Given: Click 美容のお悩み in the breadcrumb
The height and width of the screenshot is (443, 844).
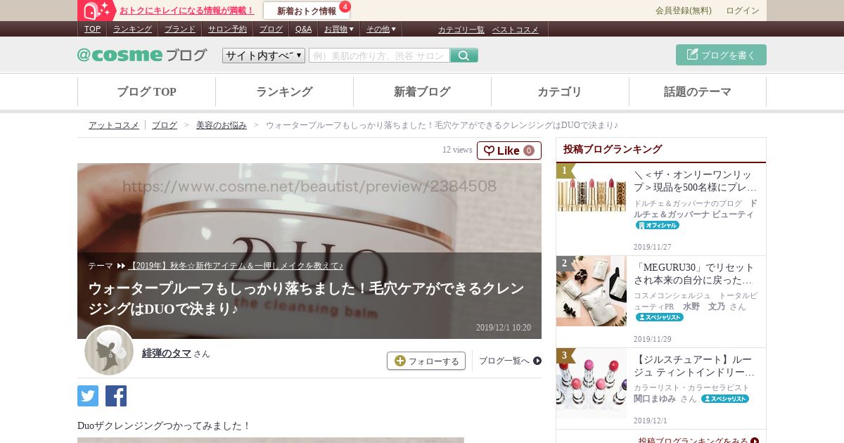Looking at the screenshot, I should point(222,125).
